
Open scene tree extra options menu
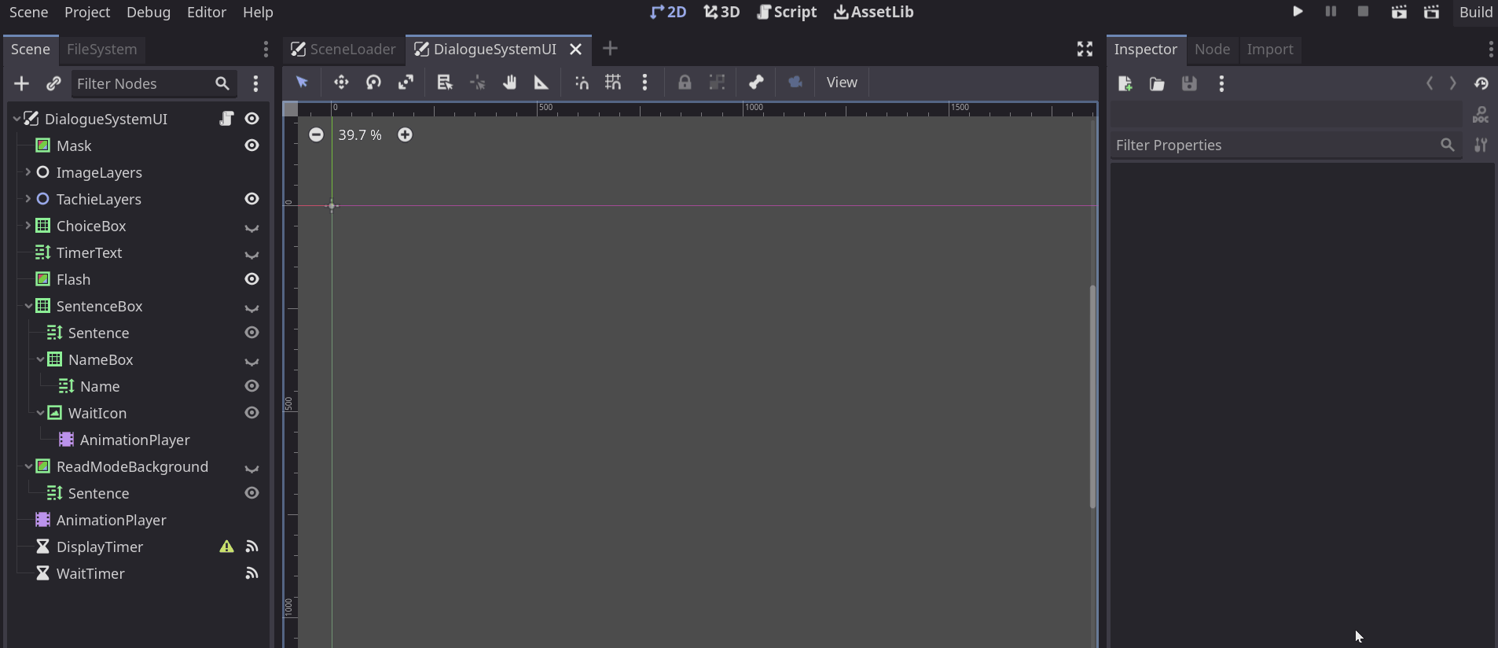255,83
